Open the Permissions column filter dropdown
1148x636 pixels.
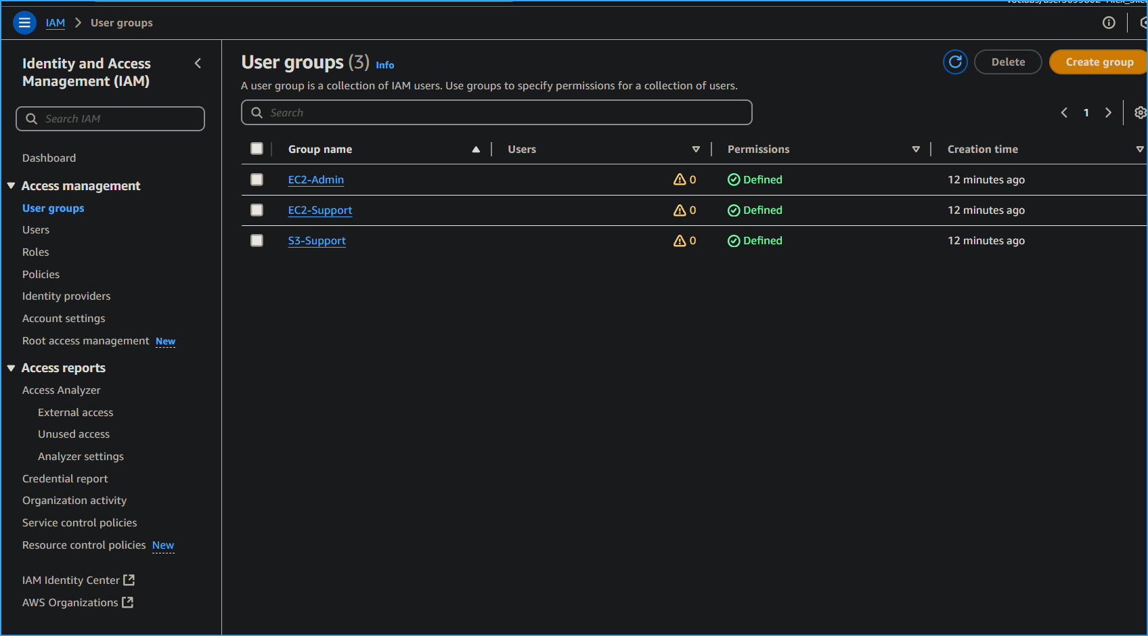point(915,149)
